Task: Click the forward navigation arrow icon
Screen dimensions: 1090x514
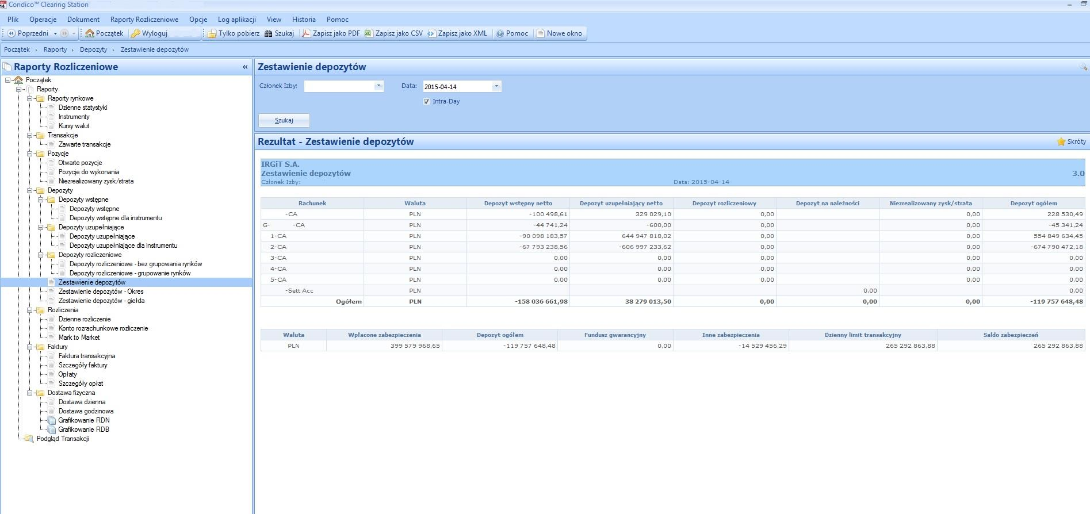Action: coord(64,33)
